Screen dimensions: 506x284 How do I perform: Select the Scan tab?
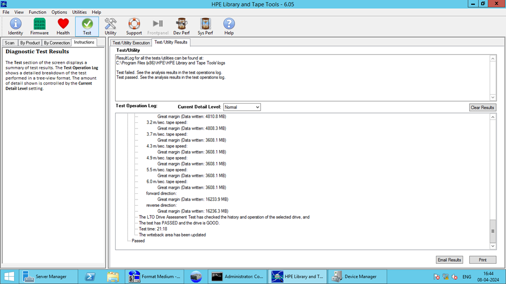pyautogui.click(x=9, y=42)
